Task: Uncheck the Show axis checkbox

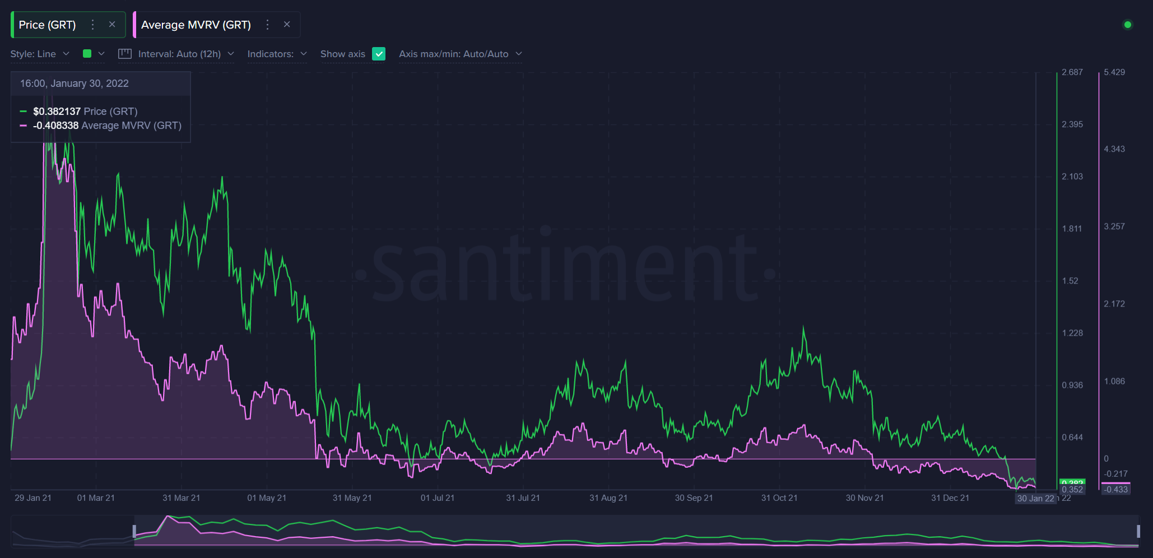Action: tap(379, 54)
